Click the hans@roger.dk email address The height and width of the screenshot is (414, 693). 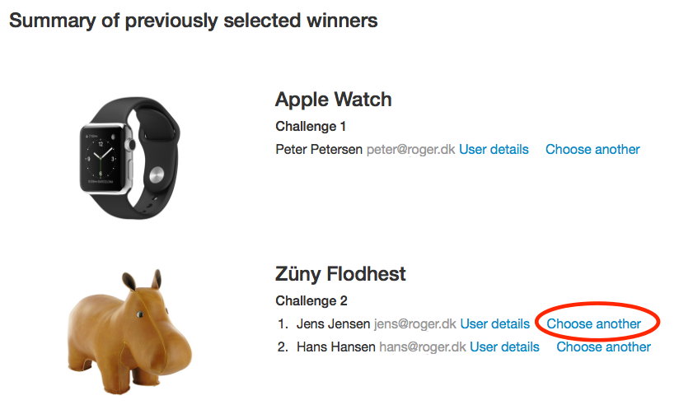click(x=422, y=347)
